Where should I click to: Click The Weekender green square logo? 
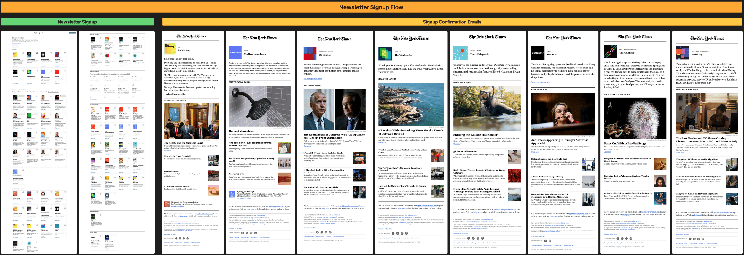[385, 54]
